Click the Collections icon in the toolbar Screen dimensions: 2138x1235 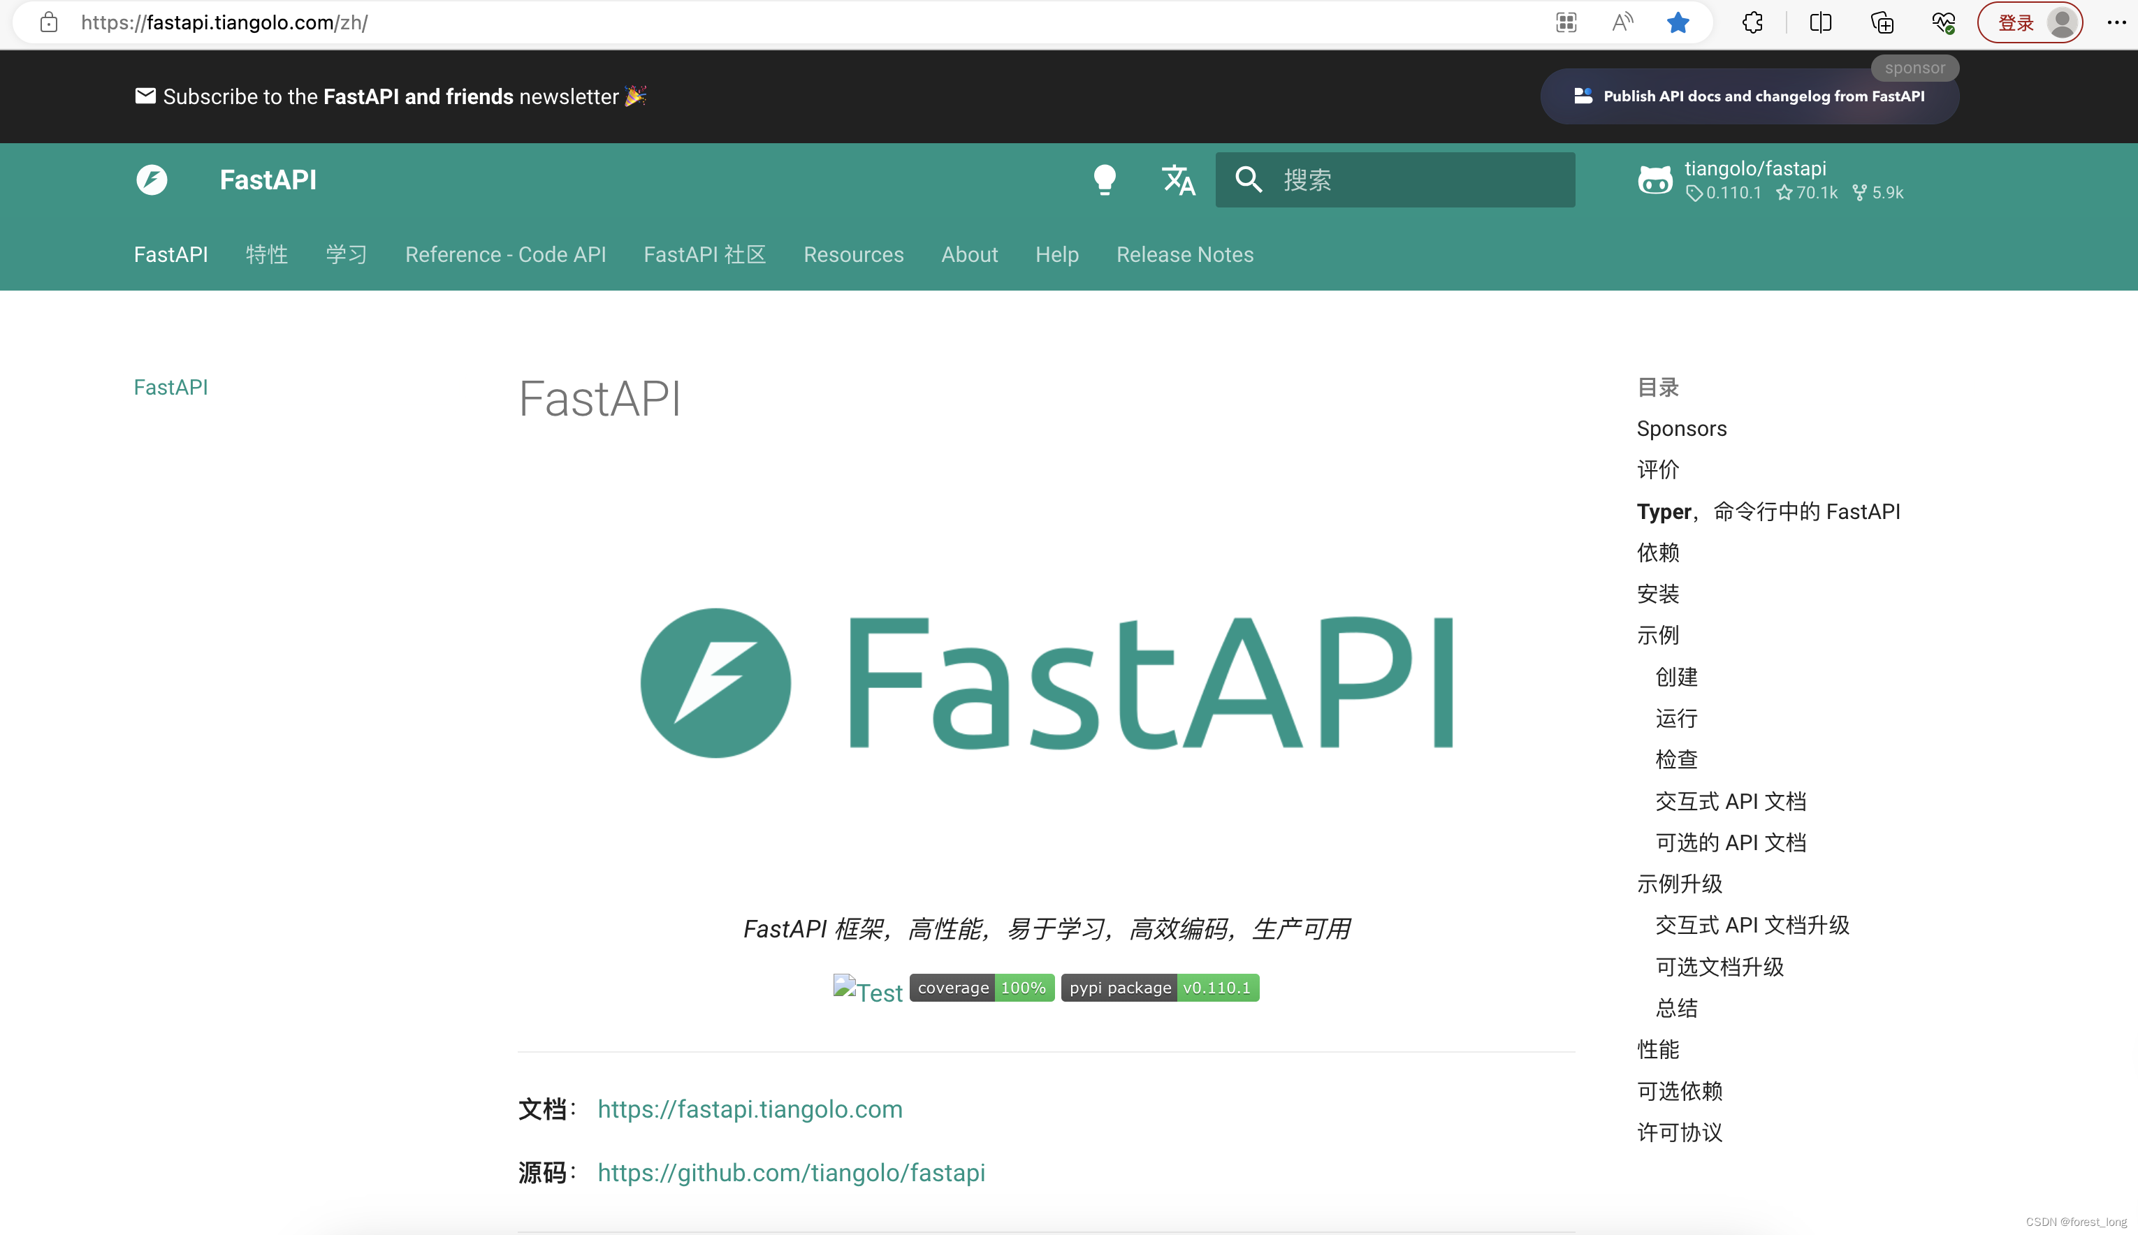[1881, 23]
